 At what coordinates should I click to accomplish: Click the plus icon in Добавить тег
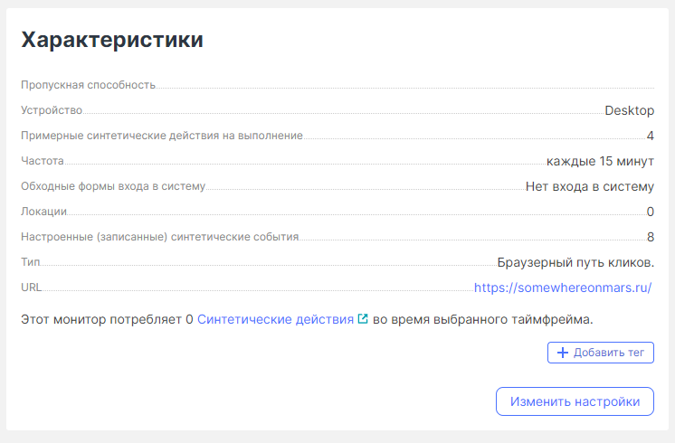point(562,353)
